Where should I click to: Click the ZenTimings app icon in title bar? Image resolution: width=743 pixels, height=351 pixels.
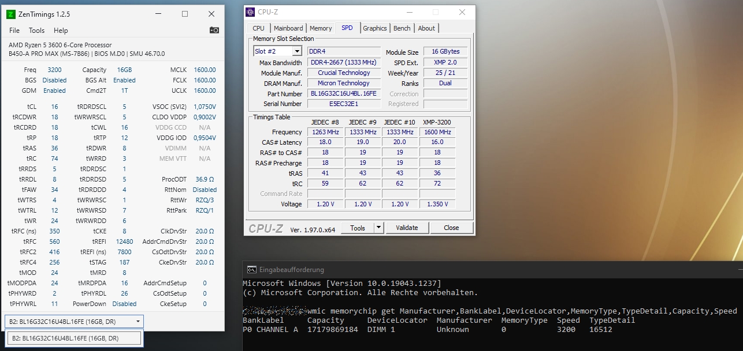coord(10,14)
